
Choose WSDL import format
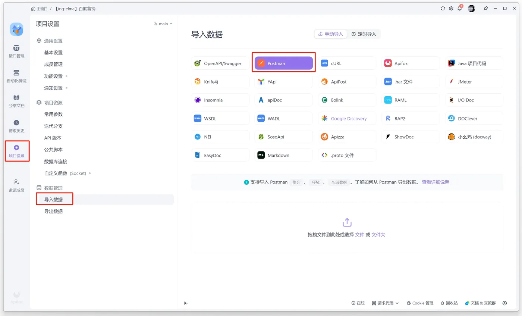coord(220,119)
